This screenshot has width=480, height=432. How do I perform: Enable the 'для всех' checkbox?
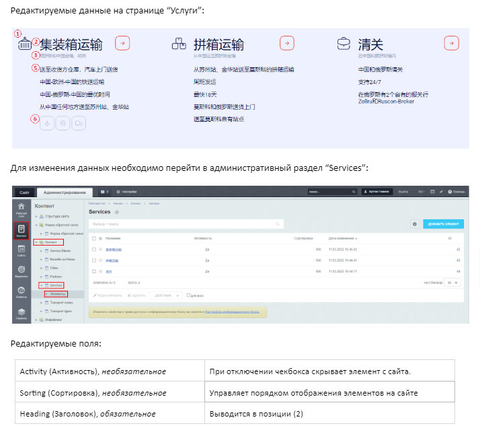[x=188, y=295]
